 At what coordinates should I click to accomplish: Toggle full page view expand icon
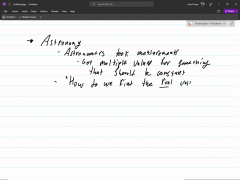click(231, 23)
